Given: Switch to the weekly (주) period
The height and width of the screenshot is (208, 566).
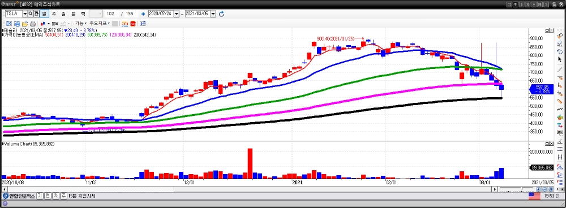Looking at the screenshot, I should 54,14.
